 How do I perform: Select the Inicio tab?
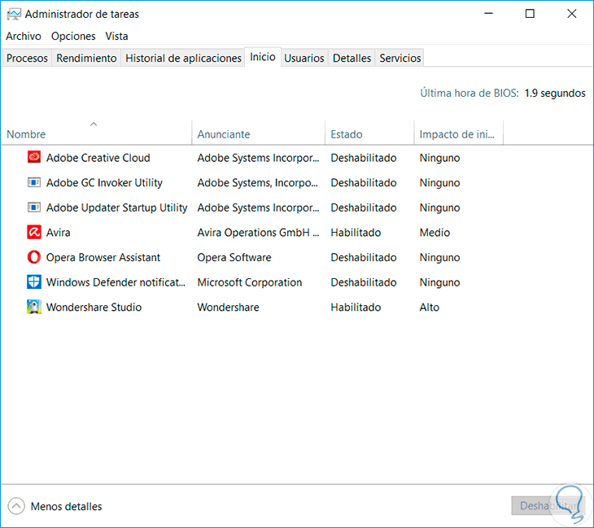pyautogui.click(x=263, y=57)
